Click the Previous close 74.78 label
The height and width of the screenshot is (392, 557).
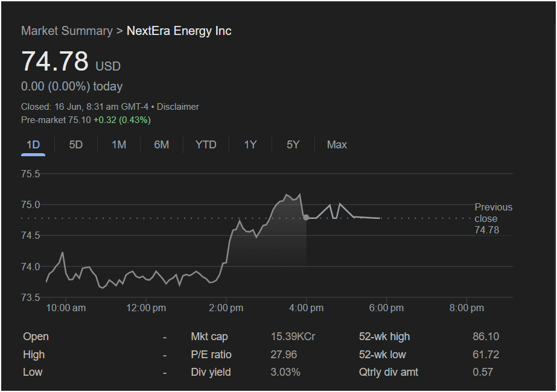[x=492, y=218]
